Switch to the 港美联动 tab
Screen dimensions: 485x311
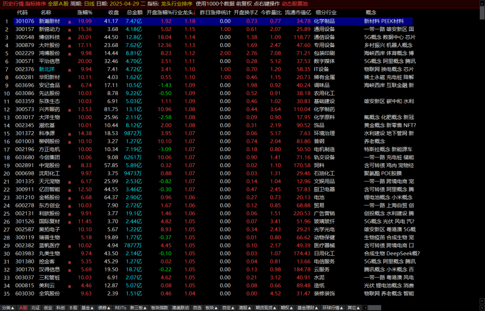pyautogui.click(x=180, y=308)
